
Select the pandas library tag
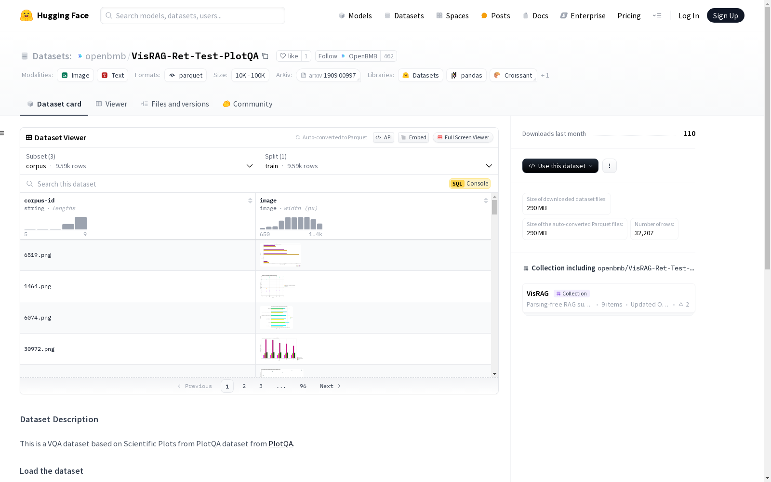coord(466,75)
